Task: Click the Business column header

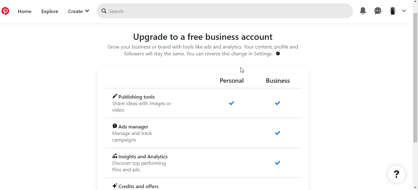Action: [278, 81]
